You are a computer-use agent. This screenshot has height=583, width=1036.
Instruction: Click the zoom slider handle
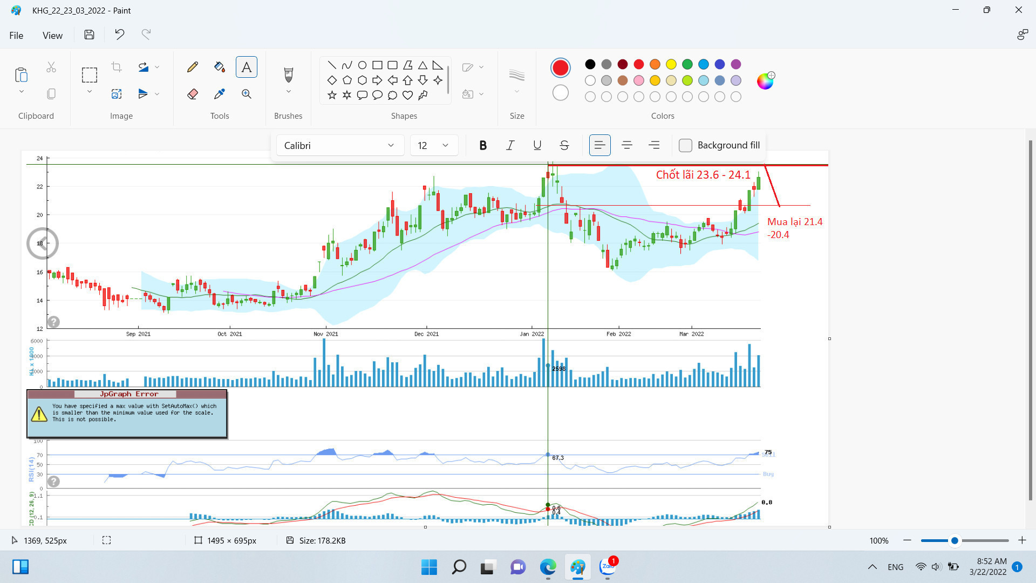tap(955, 540)
